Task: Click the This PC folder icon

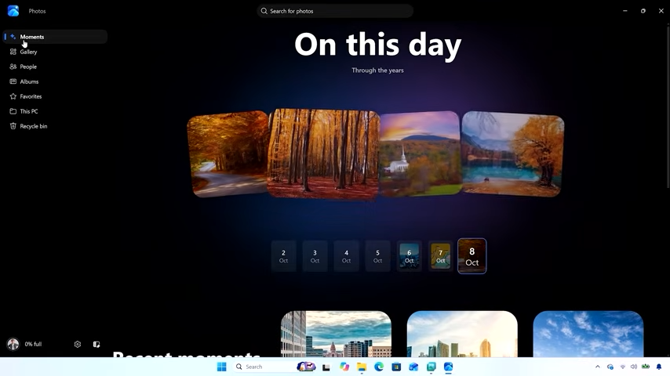Action: 13,111
